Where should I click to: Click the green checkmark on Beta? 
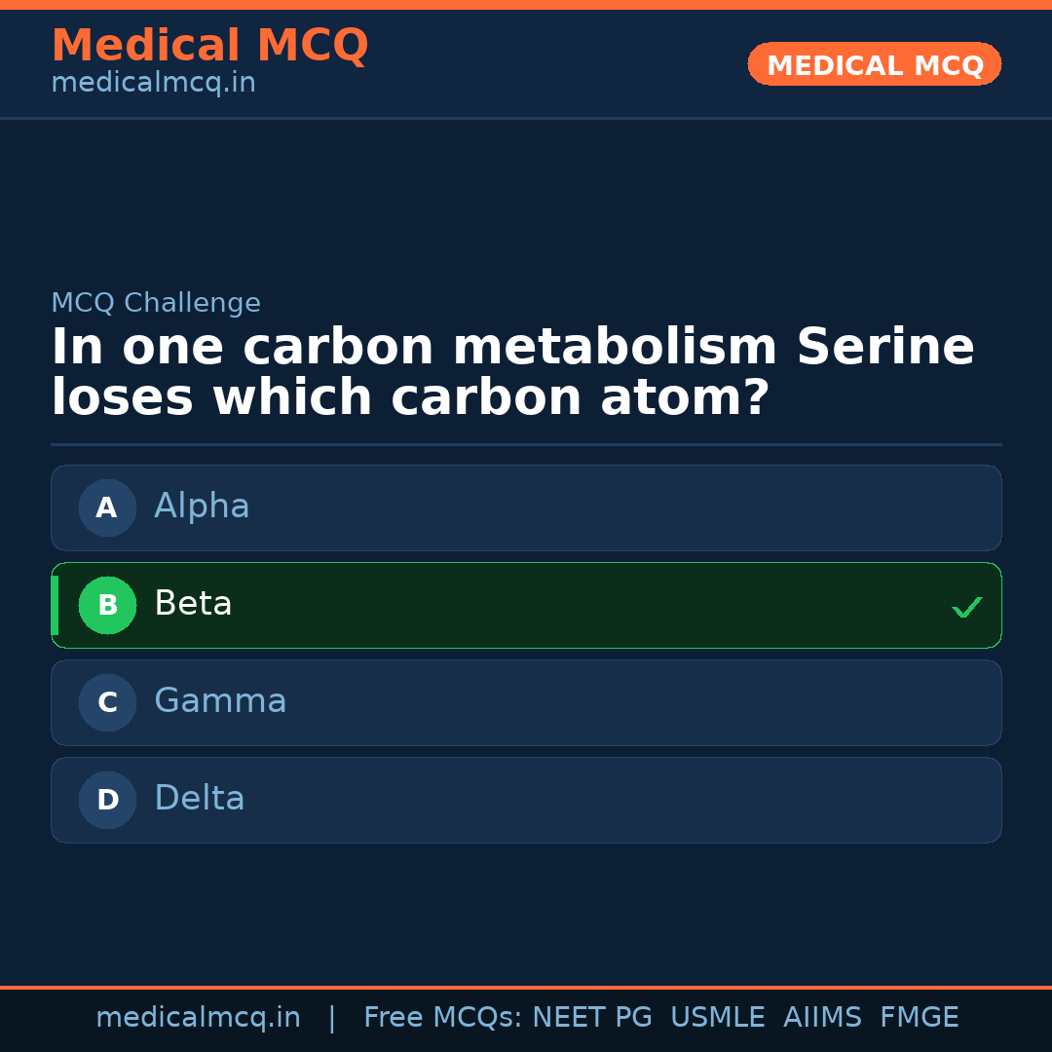(x=966, y=607)
